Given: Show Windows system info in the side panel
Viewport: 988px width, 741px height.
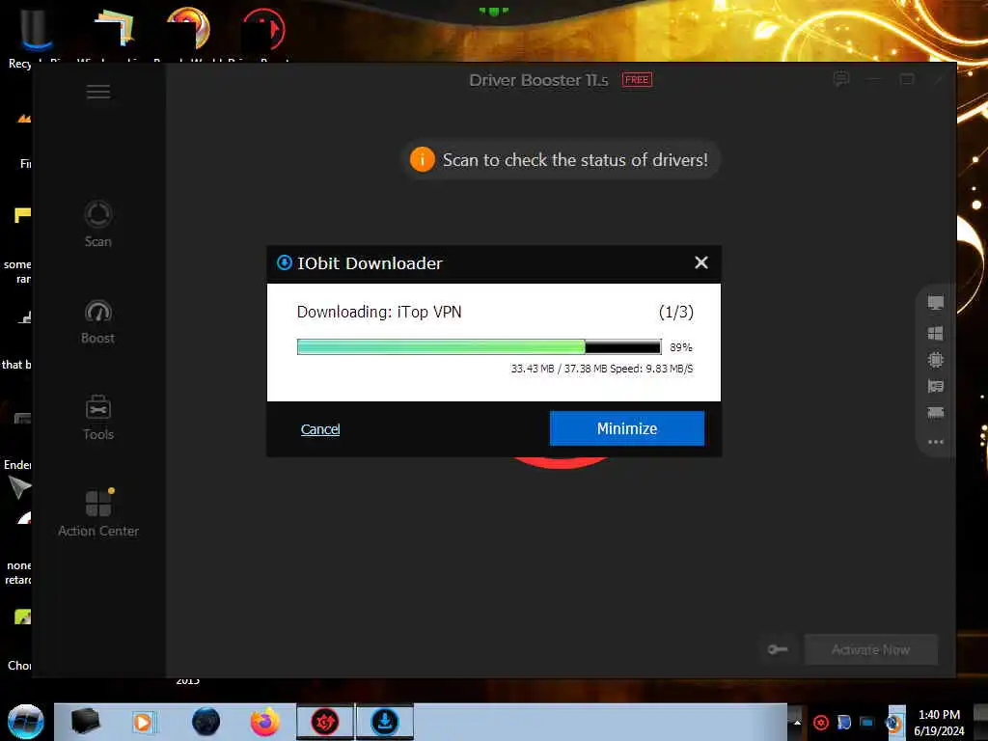Looking at the screenshot, I should pos(936,333).
